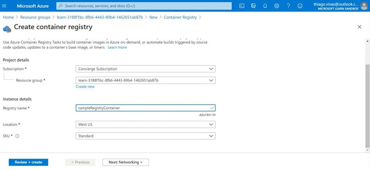Click the Create container registry title
370x170 pixels.
(x=53, y=27)
